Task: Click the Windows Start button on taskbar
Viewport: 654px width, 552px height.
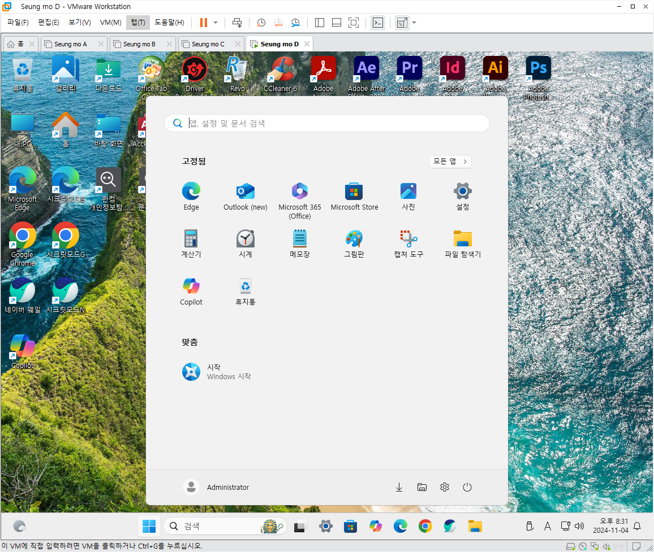Action: [x=149, y=526]
